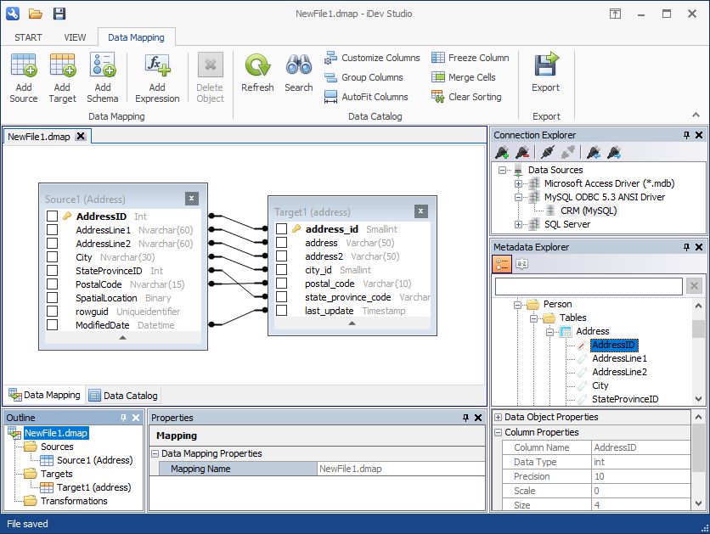
Task: Expand the SQL Server node
Action: [x=518, y=225]
